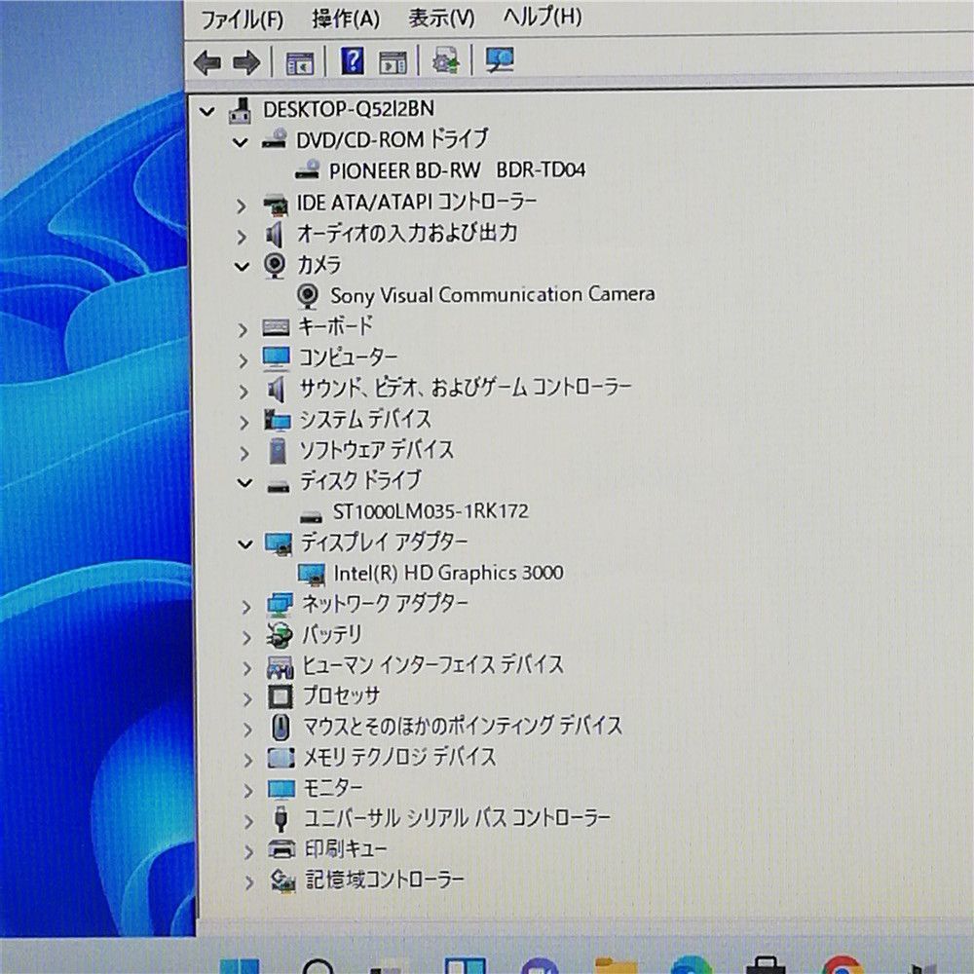Expand the キーボード category
The height and width of the screenshot is (974, 974).
coord(243,329)
